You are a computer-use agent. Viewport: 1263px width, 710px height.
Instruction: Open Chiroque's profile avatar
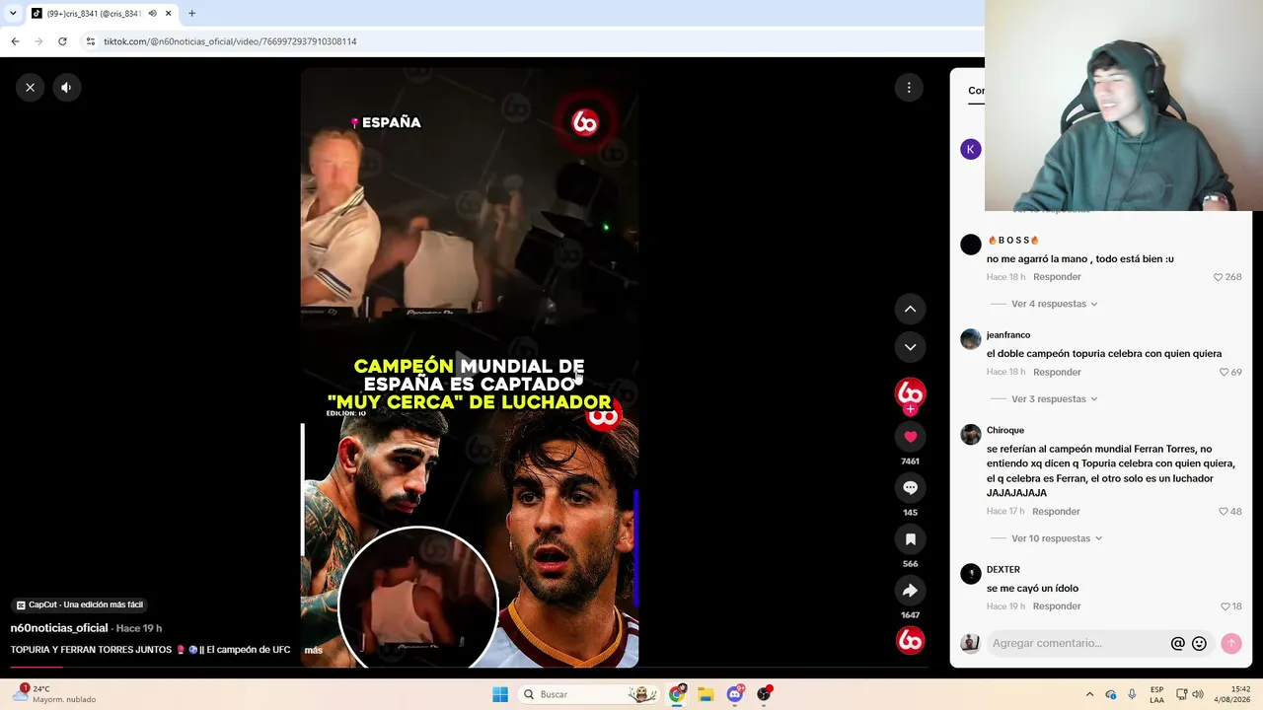971,435
